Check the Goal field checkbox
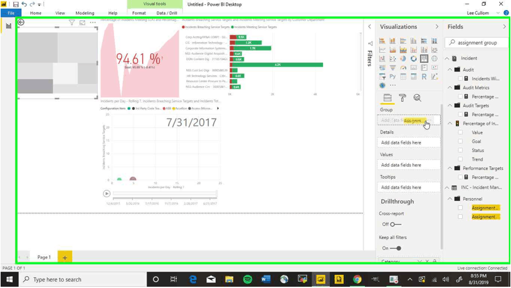Image resolution: width=511 pixels, height=288 pixels. pos(461,142)
